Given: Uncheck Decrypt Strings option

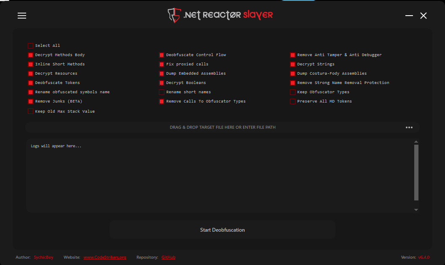Looking at the screenshot, I should tap(292, 64).
